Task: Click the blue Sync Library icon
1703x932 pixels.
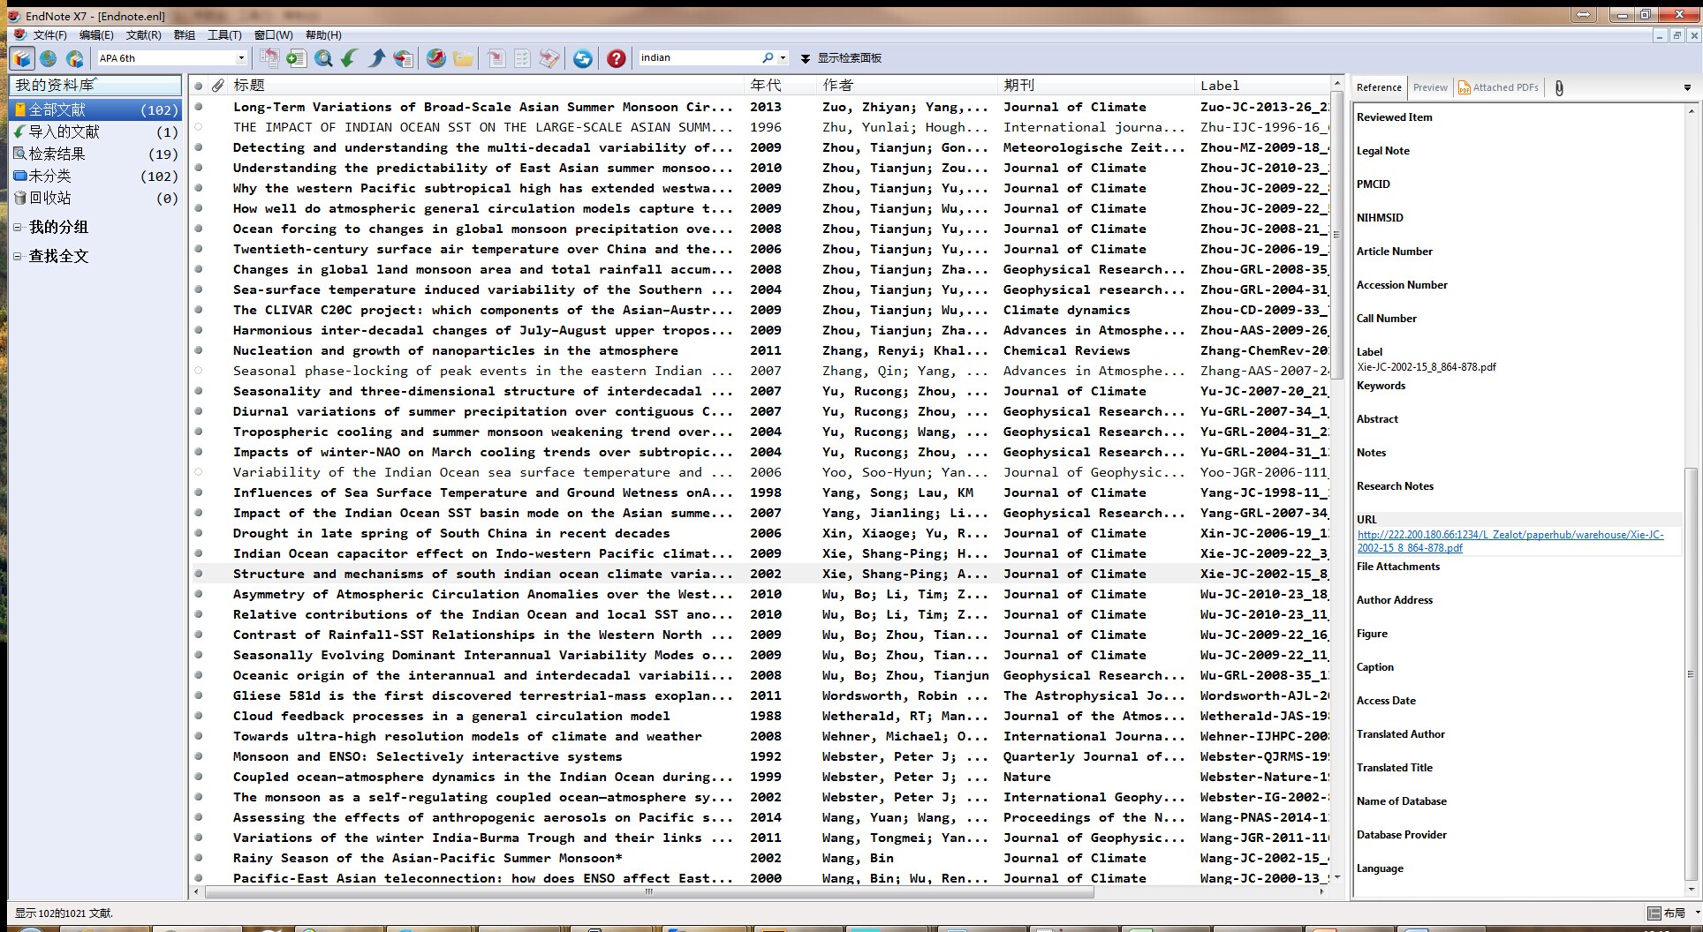Action: point(583,58)
